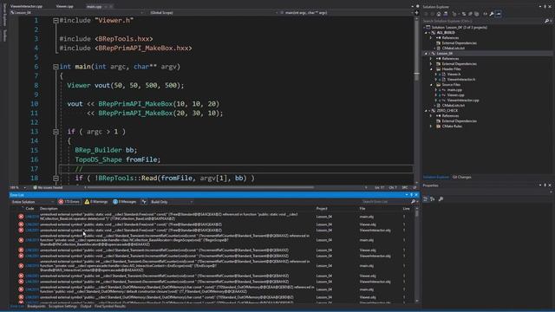Open the Lesson_04 project scope dropdown
555x312 pixels.
point(77,13)
